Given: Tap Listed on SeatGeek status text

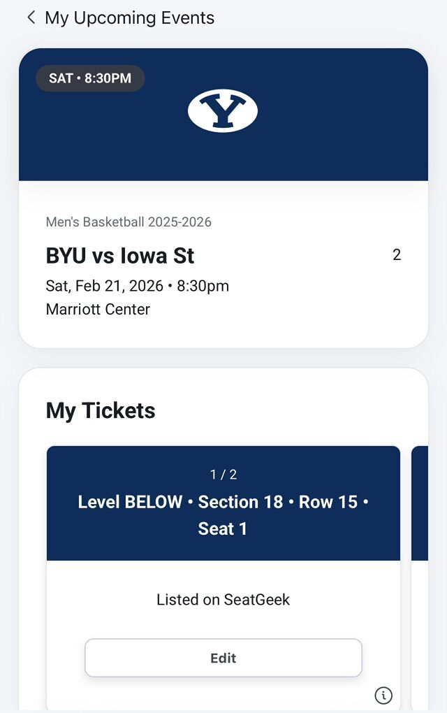Looking at the screenshot, I should pyautogui.click(x=223, y=599).
